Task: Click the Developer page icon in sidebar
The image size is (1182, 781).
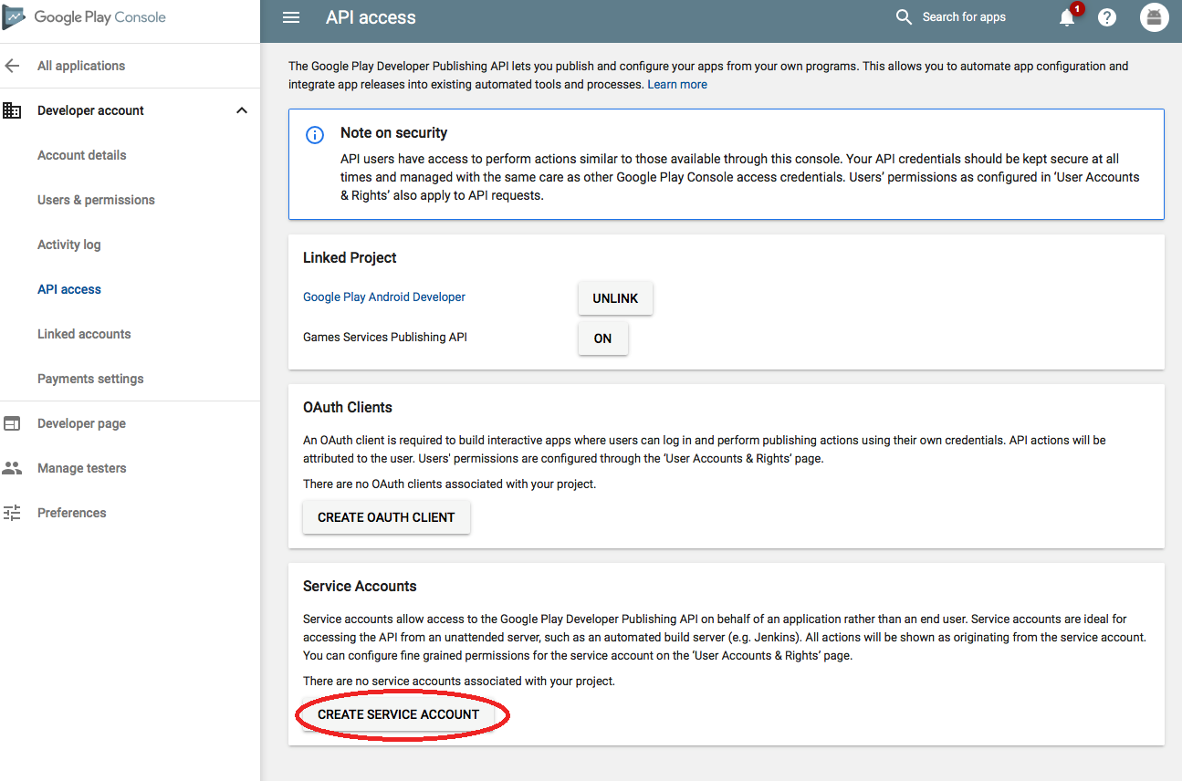Action: coord(13,422)
